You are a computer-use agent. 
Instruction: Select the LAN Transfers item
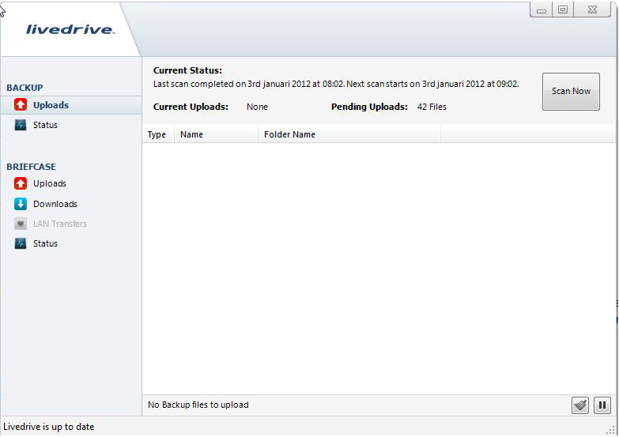click(59, 224)
